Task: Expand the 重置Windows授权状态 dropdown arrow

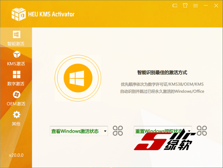Action: (189, 131)
